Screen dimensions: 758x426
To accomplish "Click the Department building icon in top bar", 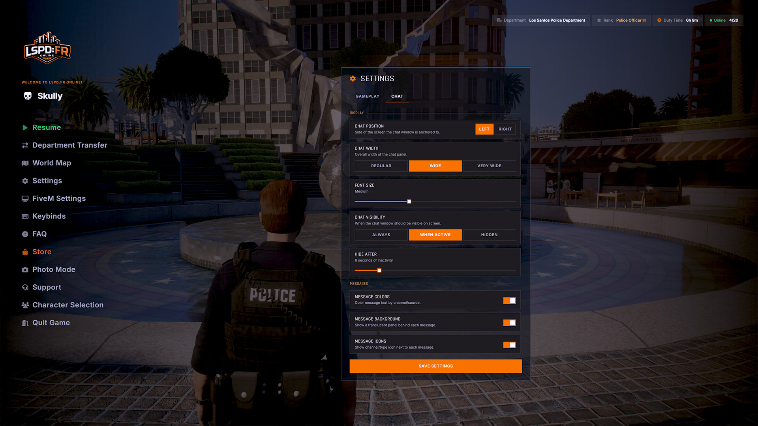I will pyautogui.click(x=499, y=20).
